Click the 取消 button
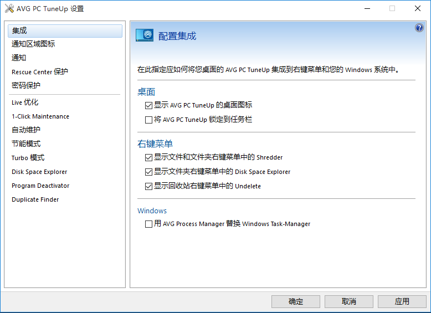 (349, 301)
